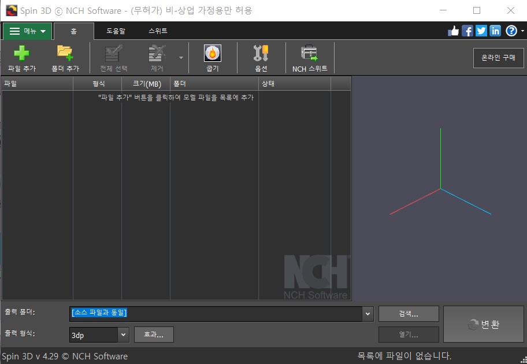
Task: Click the 폴더 추가 folder icon
Action: coord(65,53)
